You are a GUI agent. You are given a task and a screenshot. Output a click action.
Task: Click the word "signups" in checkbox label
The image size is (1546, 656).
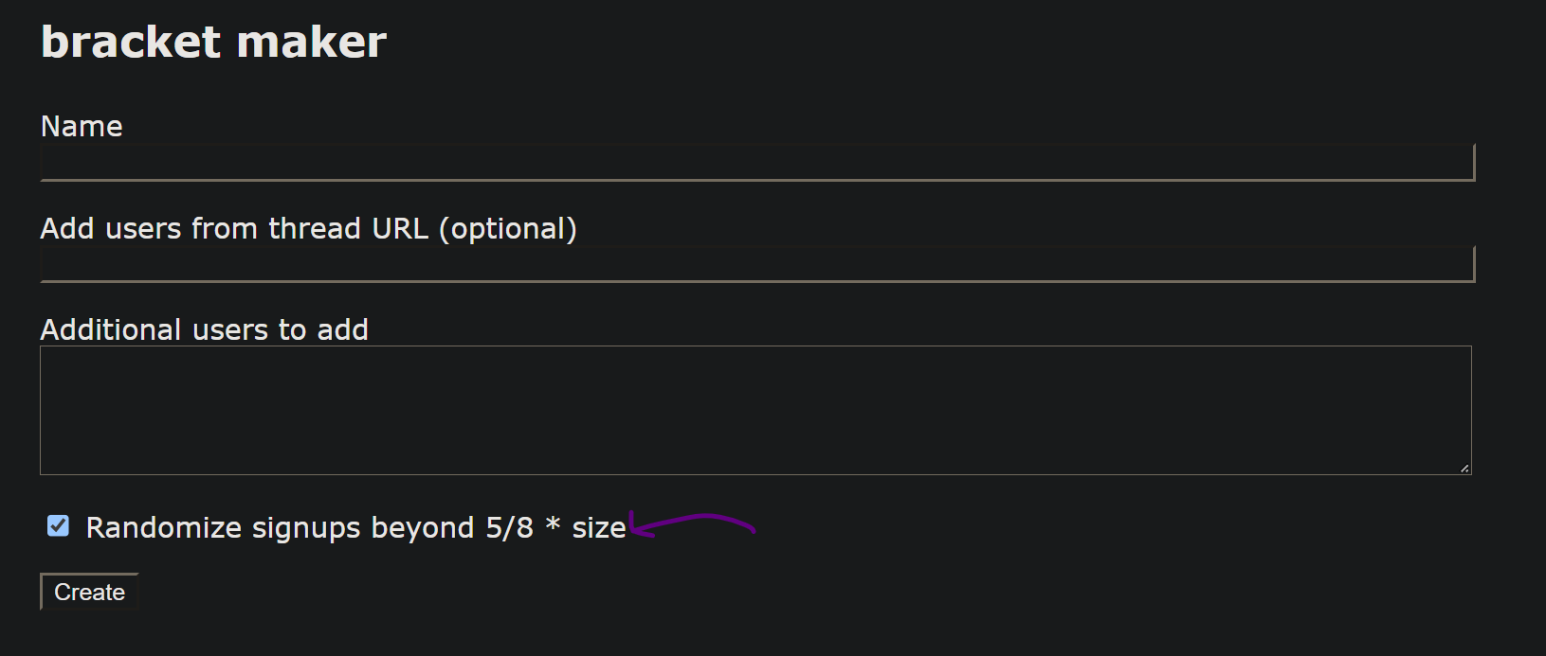coord(306,528)
